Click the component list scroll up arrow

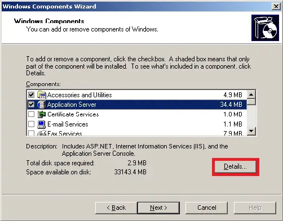click(251, 94)
